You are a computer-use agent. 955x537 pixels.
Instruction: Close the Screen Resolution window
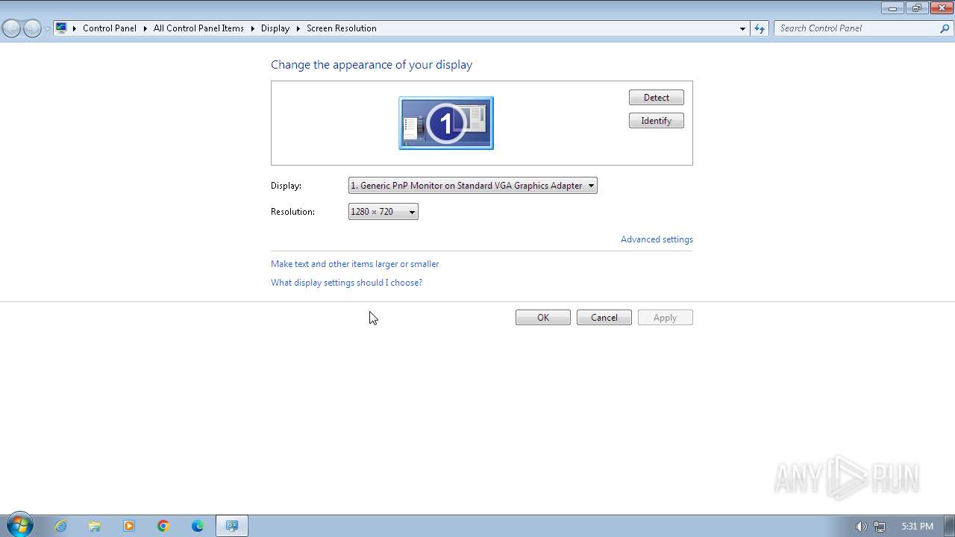pos(941,8)
